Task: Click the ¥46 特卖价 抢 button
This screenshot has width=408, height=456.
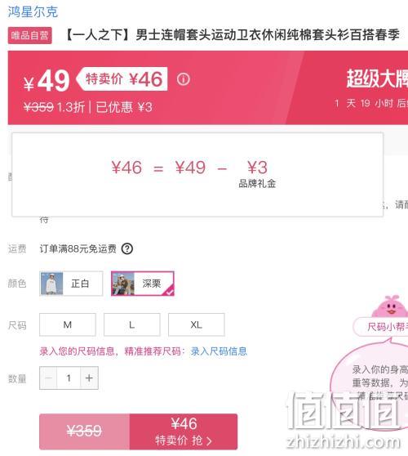Action: 184,431
